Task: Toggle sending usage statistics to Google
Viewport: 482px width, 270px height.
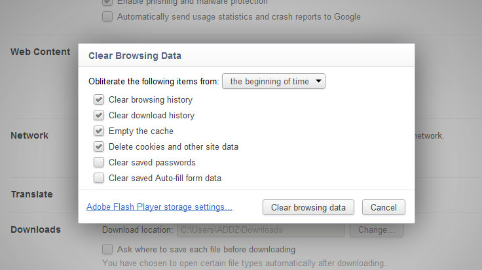Action: coord(107,16)
